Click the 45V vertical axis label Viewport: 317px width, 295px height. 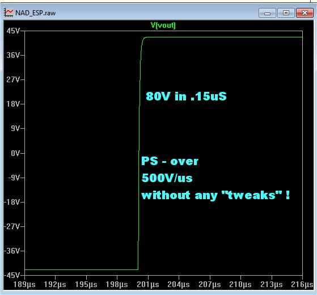pos(14,31)
